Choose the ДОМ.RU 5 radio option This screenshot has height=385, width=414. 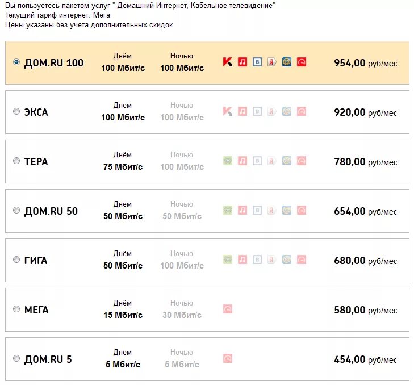click(16, 359)
